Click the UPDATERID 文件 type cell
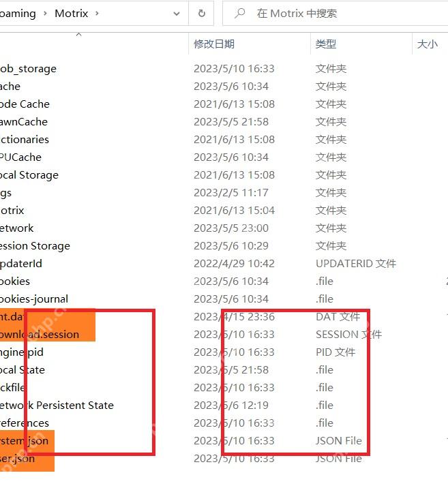 [x=356, y=263]
